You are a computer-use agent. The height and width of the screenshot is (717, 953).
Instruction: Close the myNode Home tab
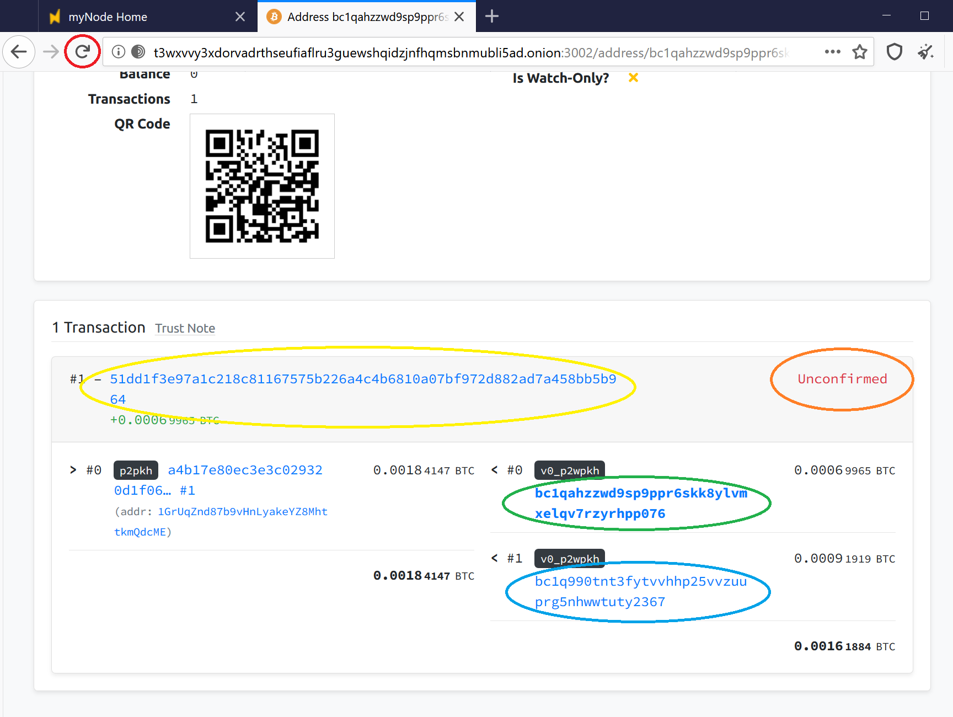[240, 17]
